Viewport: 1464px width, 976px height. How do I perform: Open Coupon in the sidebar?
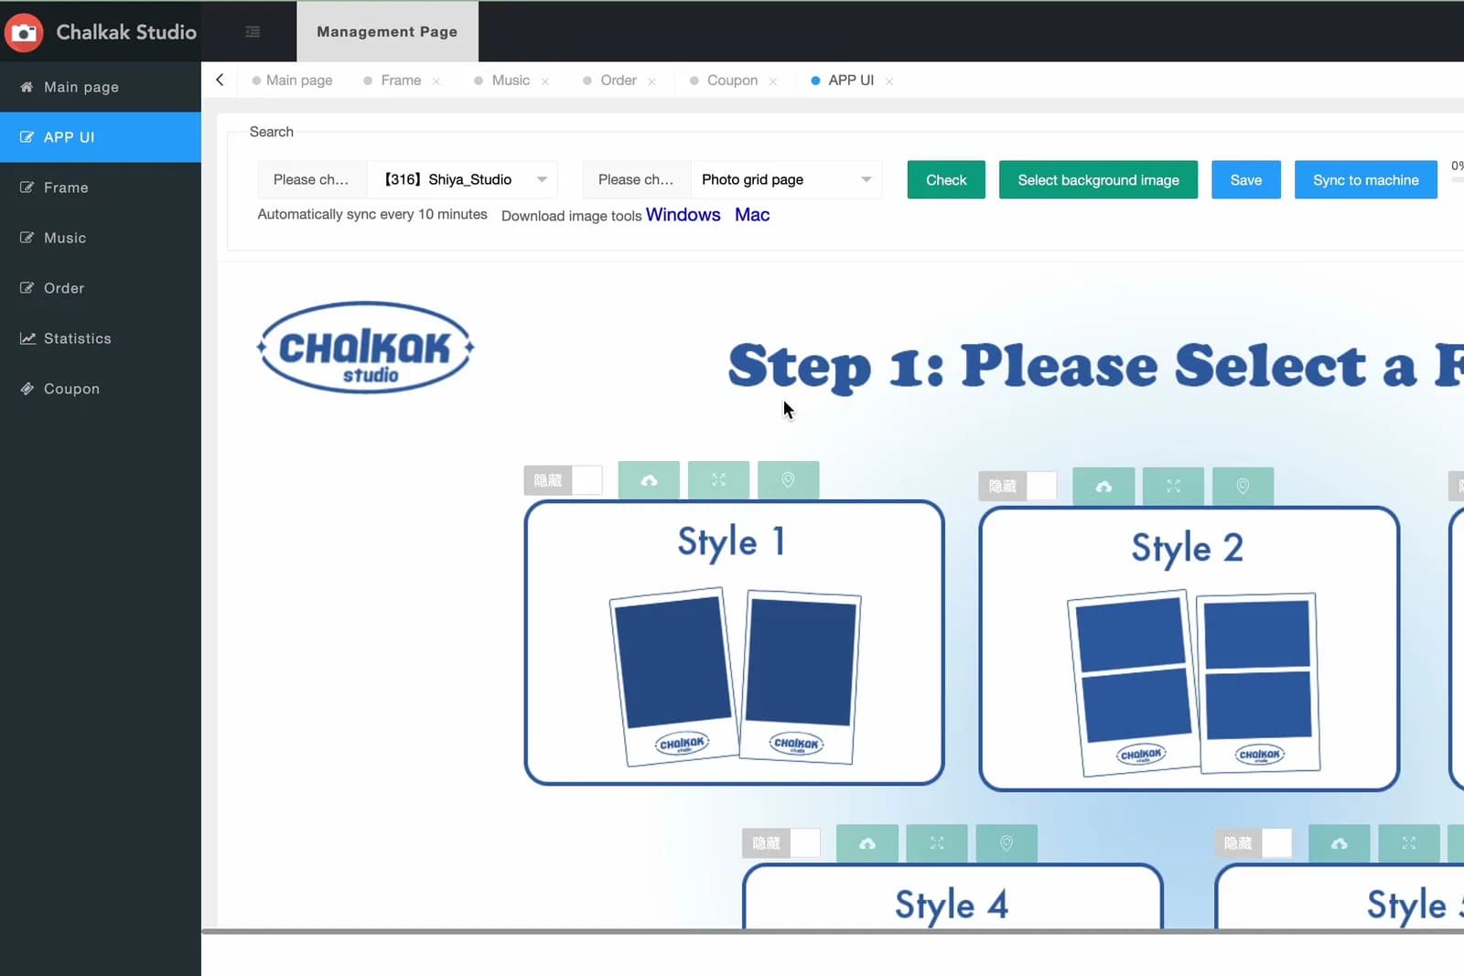(101, 389)
